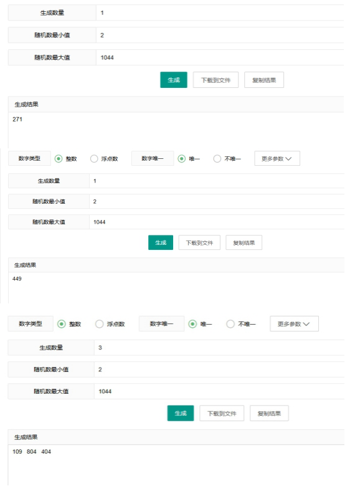345x486 pixels.
Task: Click the 随机数最小值 field in the 449 result panel
Action: (217, 201)
